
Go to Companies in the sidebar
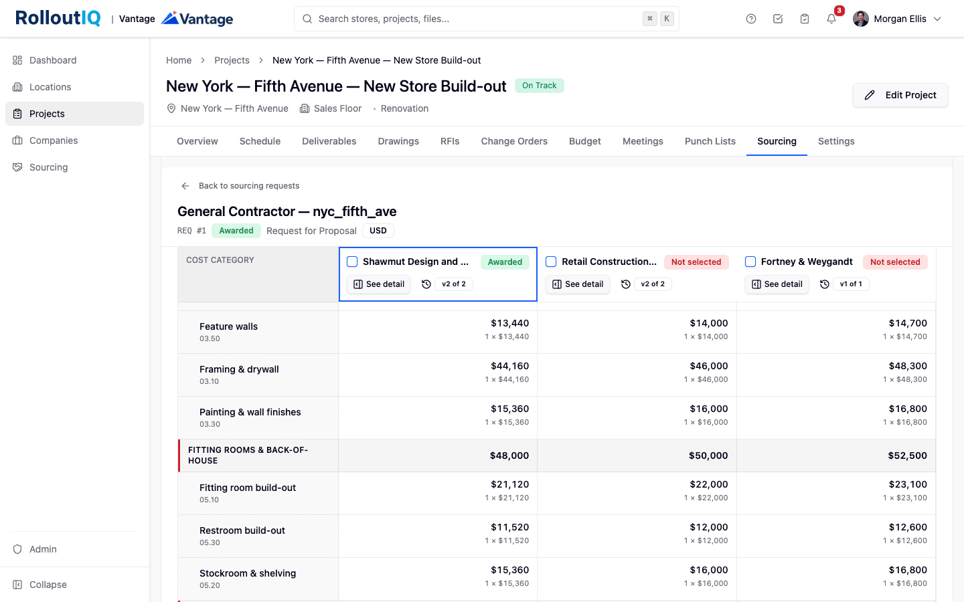[74, 140]
